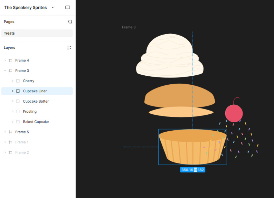The height and width of the screenshot is (198, 274).
Task: Search pages with the magnifier icon
Action: 70,22
